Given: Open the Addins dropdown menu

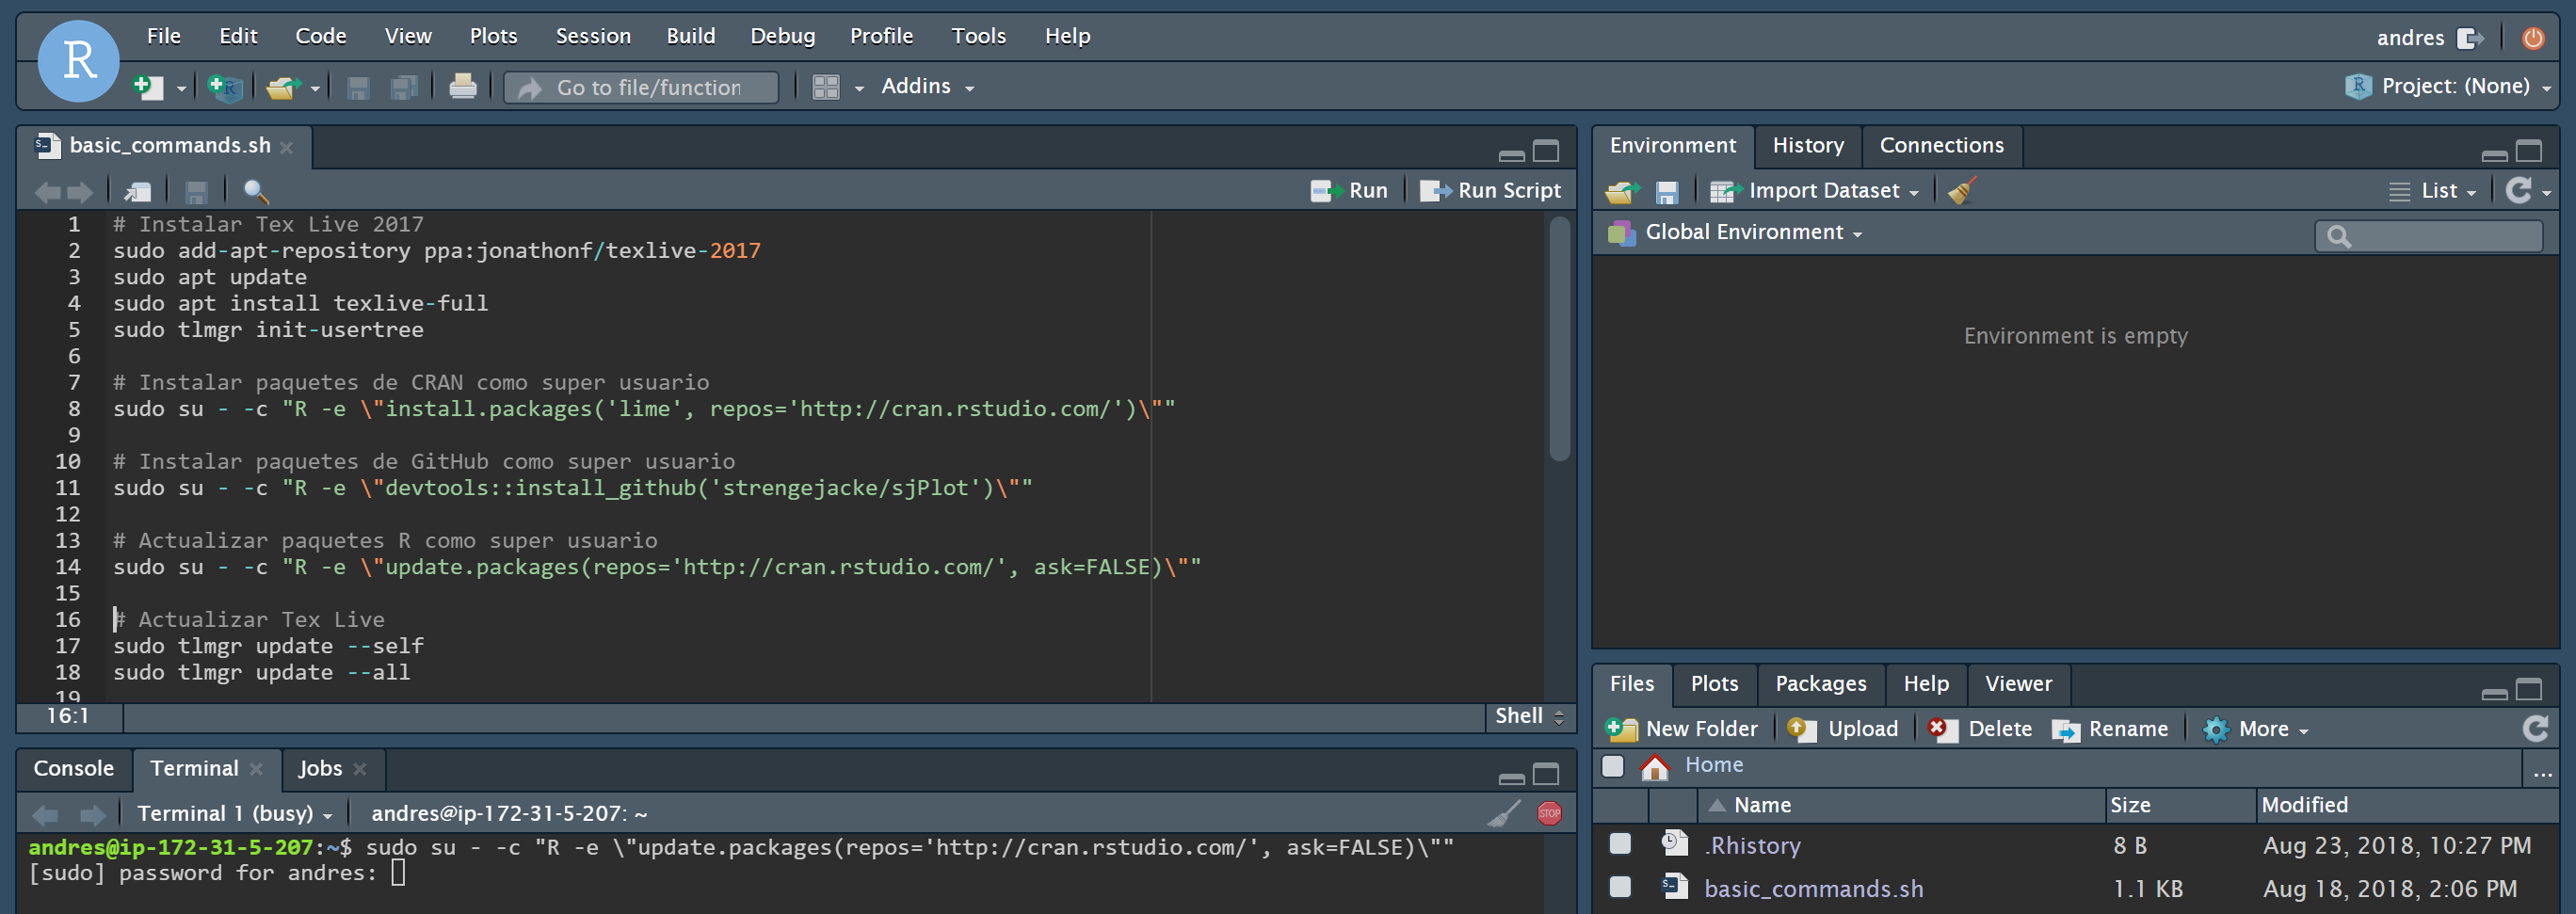Looking at the screenshot, I should 927,87.
